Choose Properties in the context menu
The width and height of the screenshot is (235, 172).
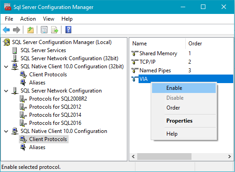pos(184,121)
